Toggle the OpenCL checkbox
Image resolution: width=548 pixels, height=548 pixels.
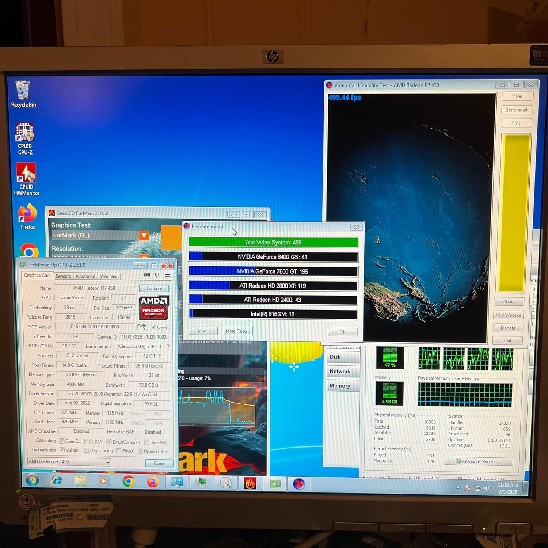pos(62,441)
